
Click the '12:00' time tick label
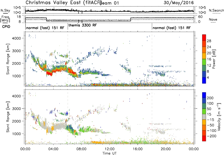point(109,149)
